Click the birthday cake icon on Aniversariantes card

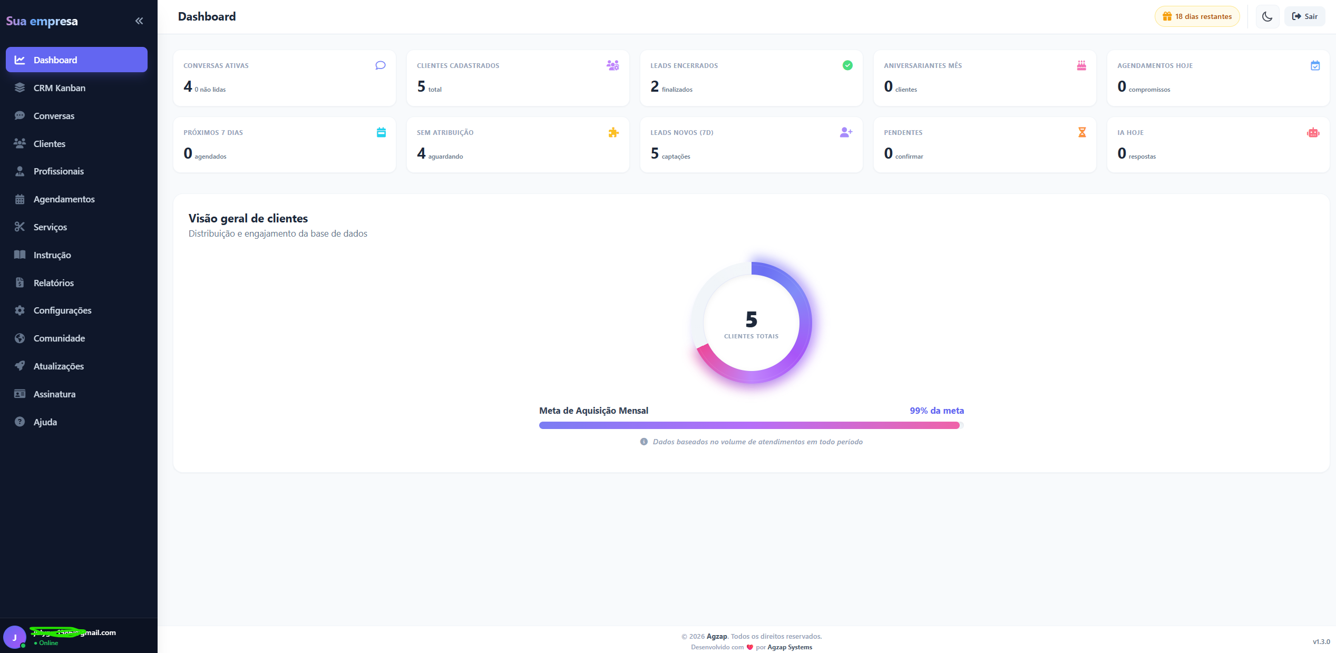[x=1081, y=65]
